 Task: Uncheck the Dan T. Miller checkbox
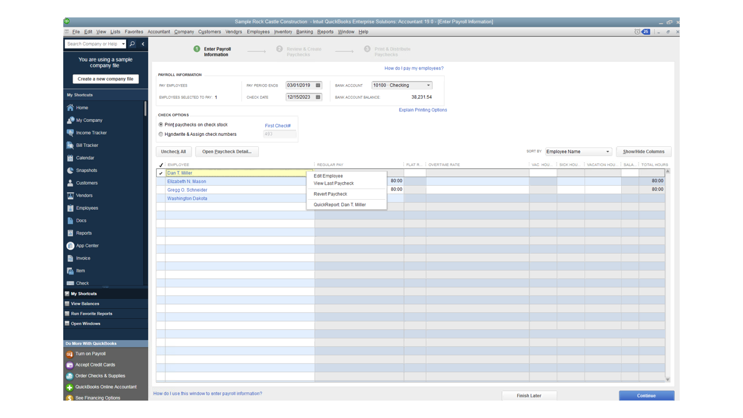[x=161, y=173]
